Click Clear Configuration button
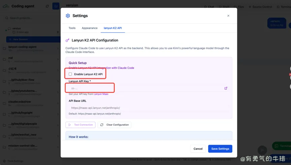The width and height of the screenshot is (291, 165). 115,125
